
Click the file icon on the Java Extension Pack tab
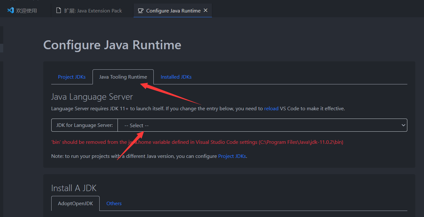pos(58,11)
